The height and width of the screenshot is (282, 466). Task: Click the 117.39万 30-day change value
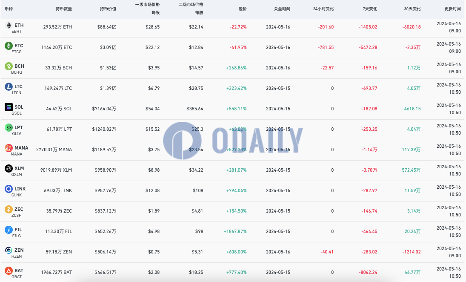(412, 150)
